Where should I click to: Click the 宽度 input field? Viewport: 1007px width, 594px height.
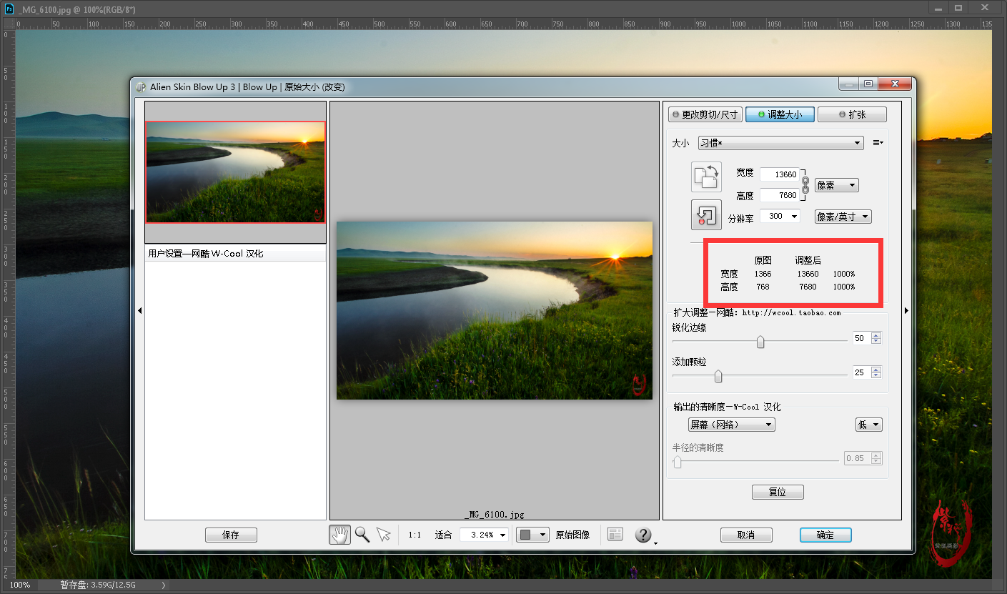click(x=779, y=174)
